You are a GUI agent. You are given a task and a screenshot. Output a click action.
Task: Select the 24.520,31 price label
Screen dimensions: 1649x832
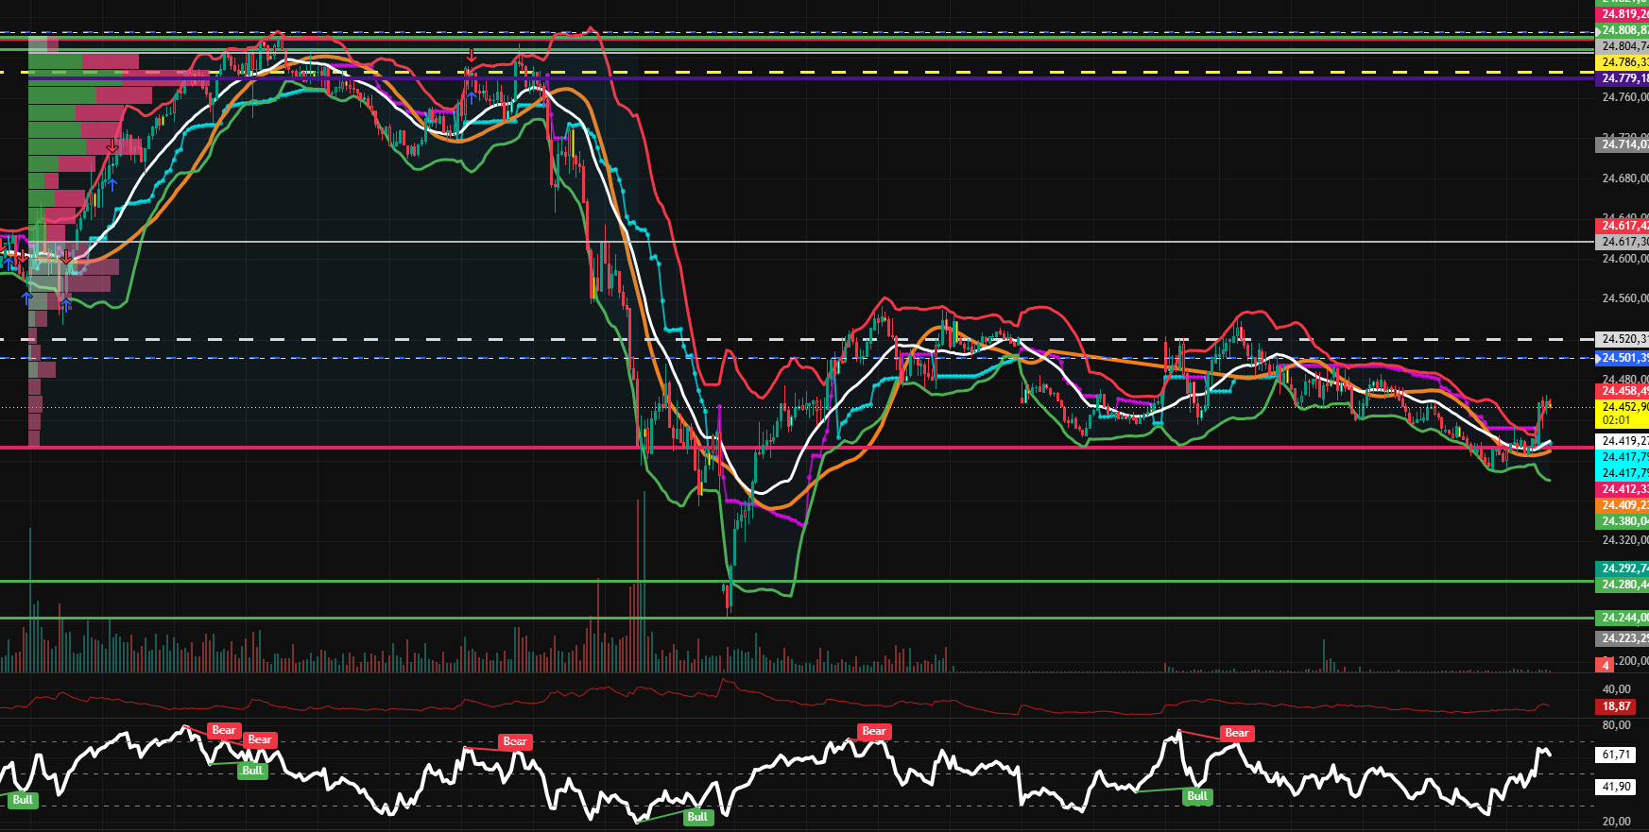tap(1623, 339)
